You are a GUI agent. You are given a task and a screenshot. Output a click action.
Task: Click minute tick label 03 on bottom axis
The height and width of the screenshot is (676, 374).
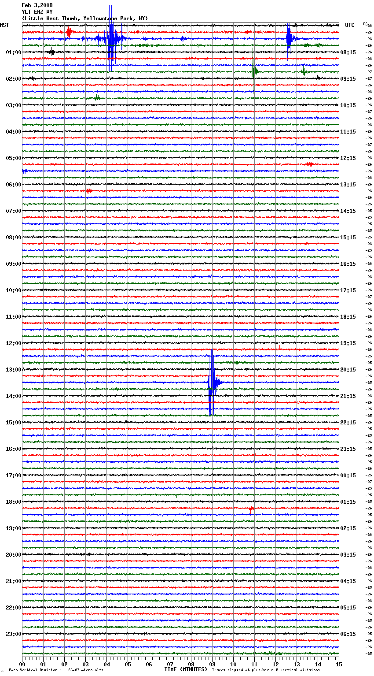click(85, 664)
